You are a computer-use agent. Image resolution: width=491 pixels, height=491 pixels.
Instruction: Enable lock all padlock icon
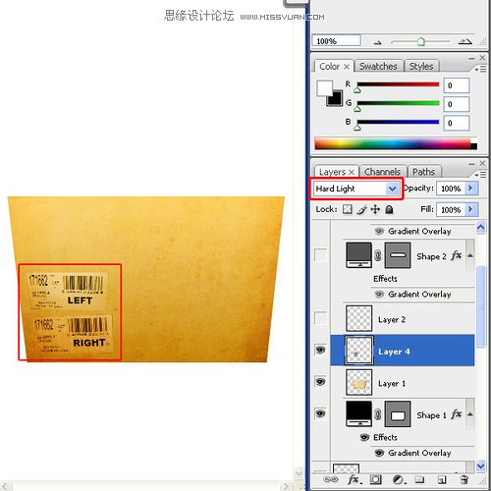click(389, 209)
